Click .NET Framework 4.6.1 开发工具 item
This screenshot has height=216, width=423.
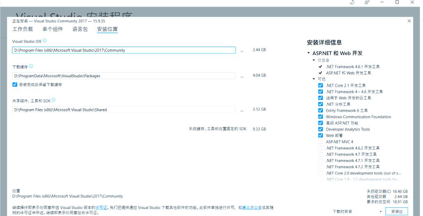tap(352, 66)
